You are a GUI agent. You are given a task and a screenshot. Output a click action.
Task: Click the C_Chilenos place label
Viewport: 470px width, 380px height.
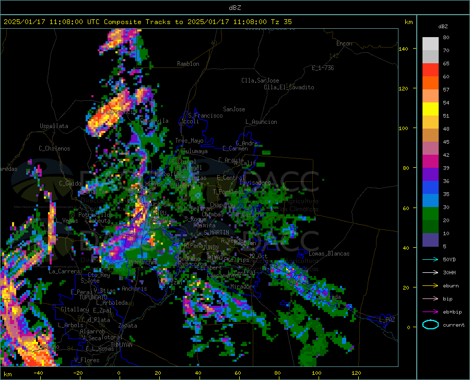click(x=54, y=148)
